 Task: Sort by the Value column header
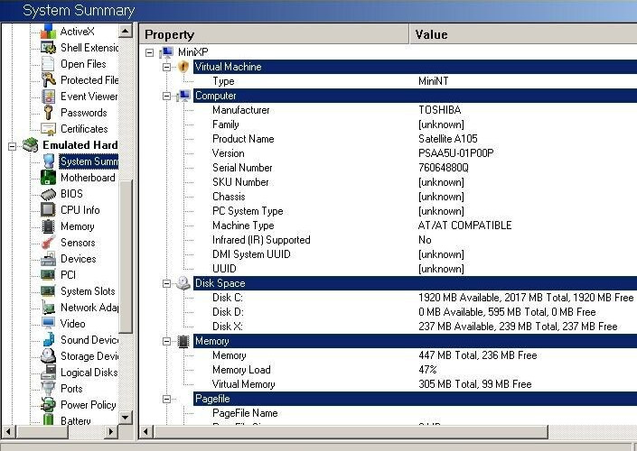click(523, 34)
